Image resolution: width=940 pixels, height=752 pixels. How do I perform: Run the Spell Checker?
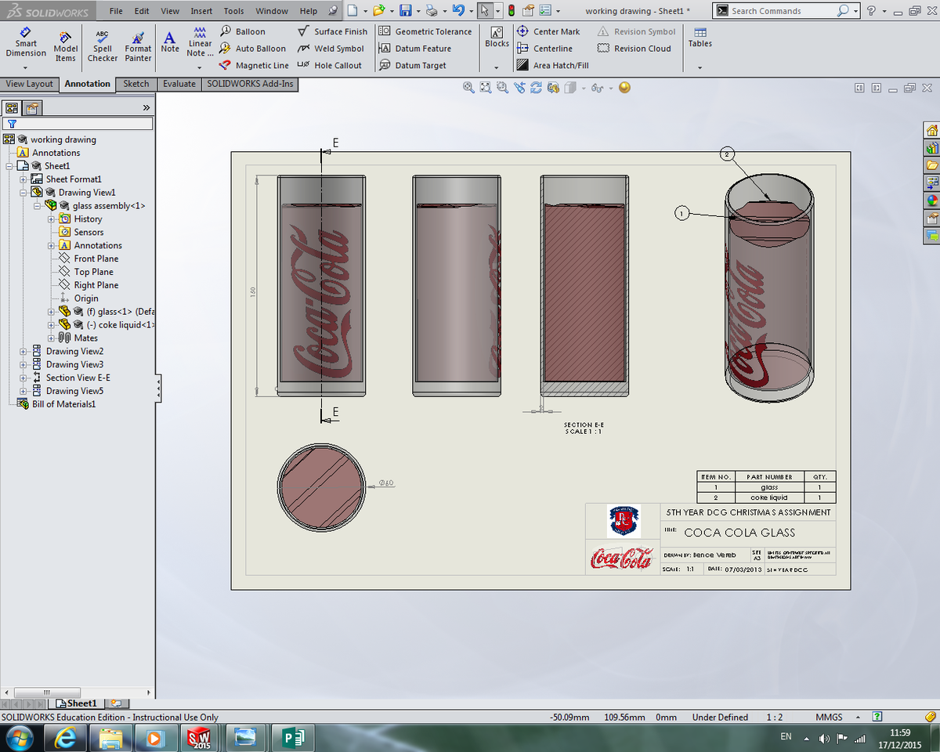point(103,47)
